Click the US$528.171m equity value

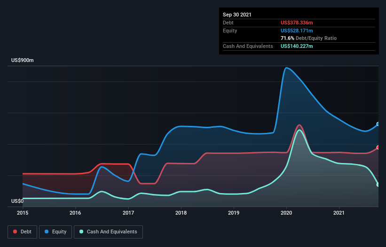pyautogui.click(x=297, y=31)
